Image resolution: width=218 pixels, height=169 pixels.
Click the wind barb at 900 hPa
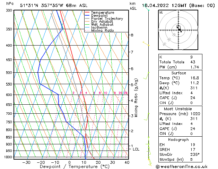[147, 144]
